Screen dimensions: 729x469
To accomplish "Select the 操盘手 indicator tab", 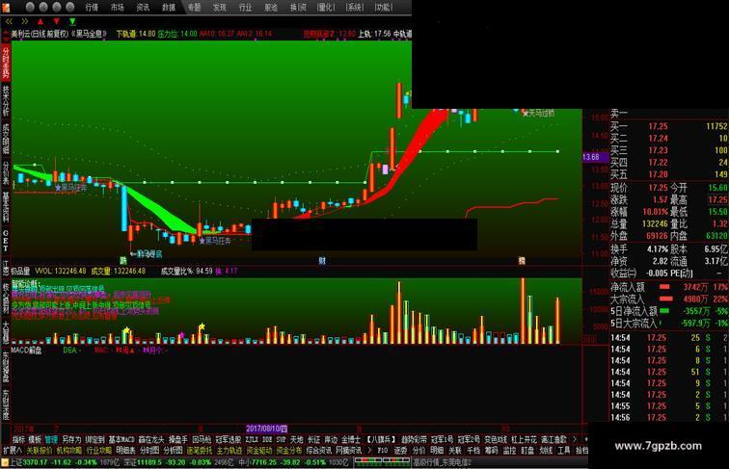I will coord(177,439).
